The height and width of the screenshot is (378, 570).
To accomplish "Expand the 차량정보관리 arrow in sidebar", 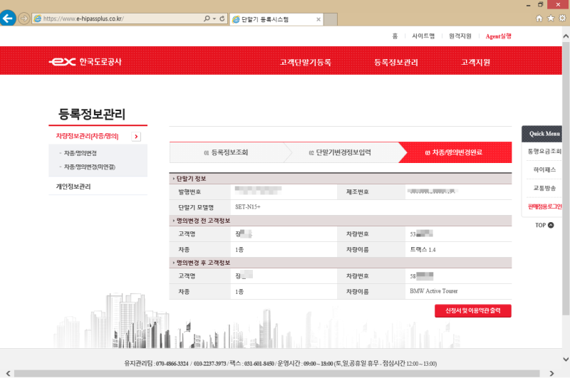I will point(136,136).
